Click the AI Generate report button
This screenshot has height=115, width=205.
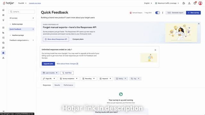pyautogui.click(x=175, y=13)
